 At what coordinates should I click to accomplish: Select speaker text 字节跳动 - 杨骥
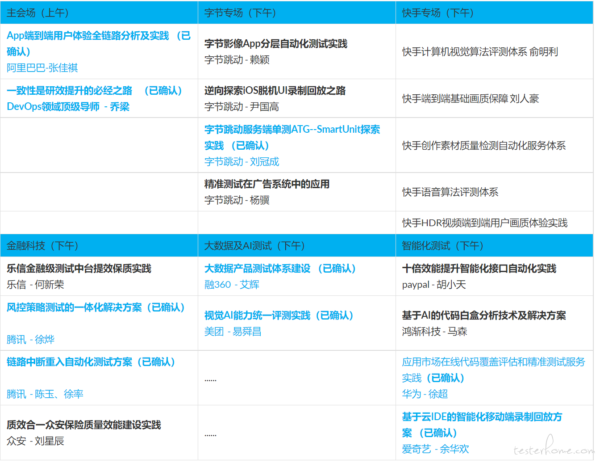(237, 200)
